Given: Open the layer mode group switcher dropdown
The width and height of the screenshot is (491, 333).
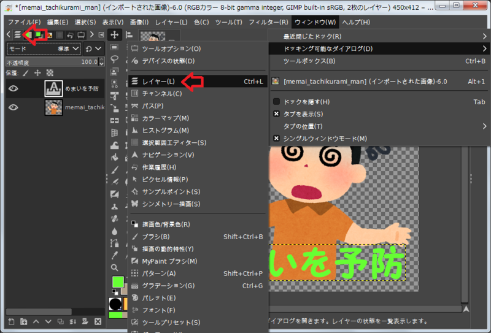Looking at the screenshot, I should 94,49.
